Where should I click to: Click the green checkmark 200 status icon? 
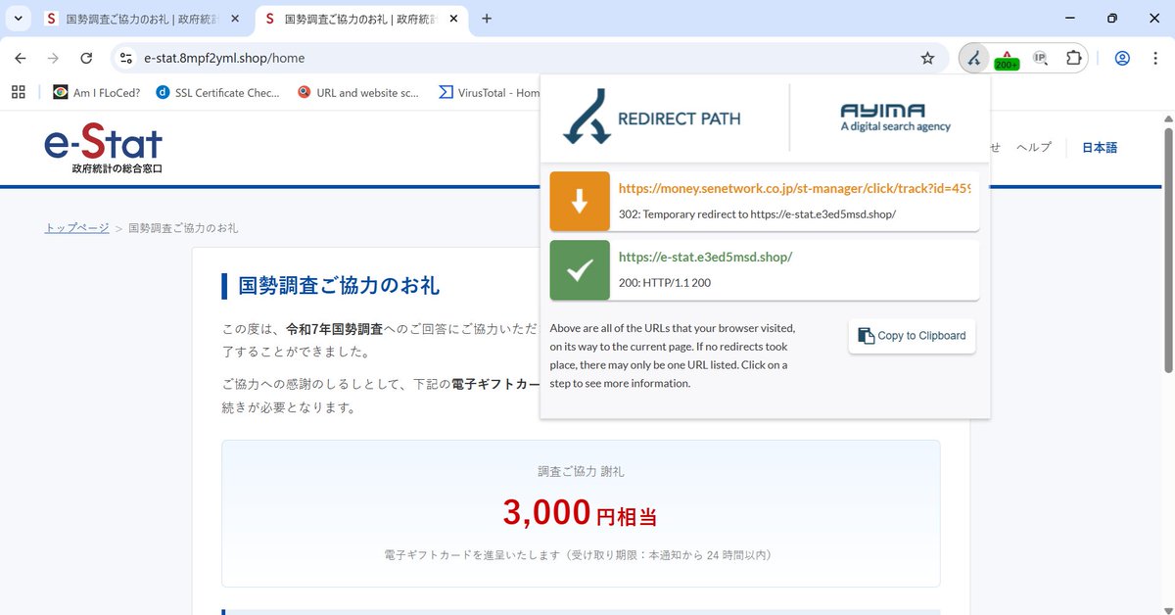580,270
